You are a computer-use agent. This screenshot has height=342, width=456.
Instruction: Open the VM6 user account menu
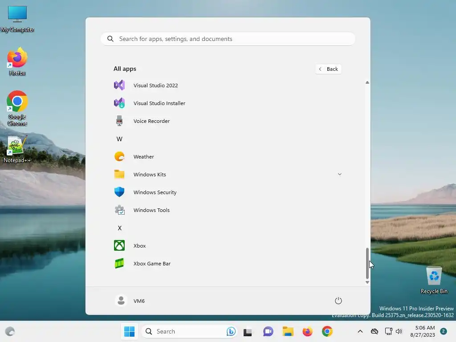tap(130, 301)
